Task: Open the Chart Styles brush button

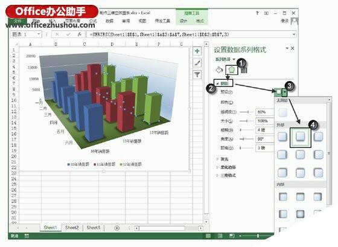Action: pos(197,63)
